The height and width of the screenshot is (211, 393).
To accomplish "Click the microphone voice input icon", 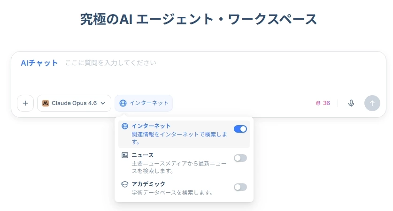I will (351, 103).
